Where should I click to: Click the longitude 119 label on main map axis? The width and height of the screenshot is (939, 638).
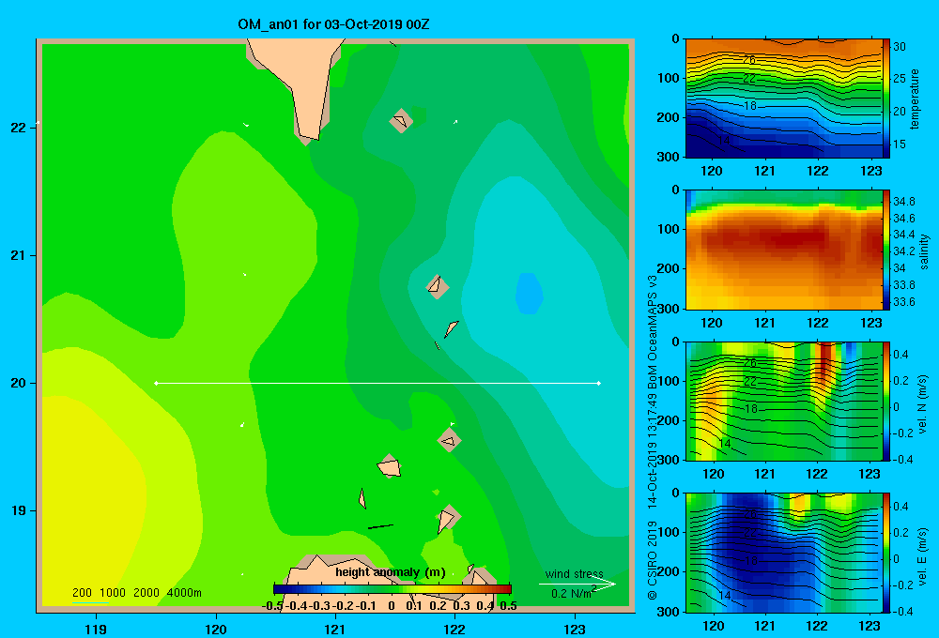pos(96,629)
